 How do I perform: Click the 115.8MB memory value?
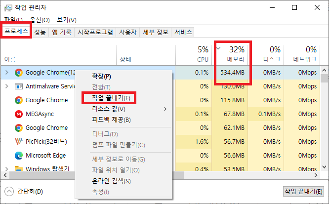pos(232,100)
